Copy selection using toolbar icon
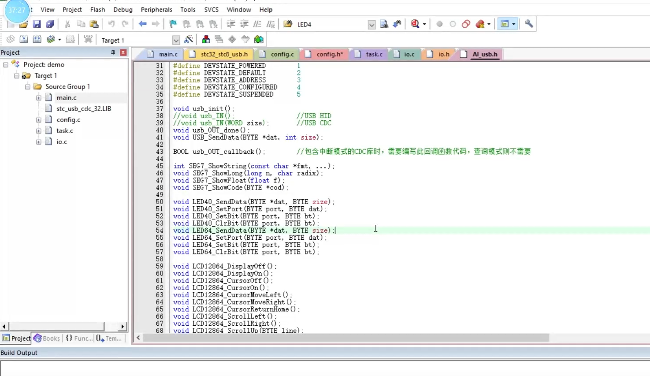The width and height of the screenshot is (650, 376). [x=81, y=24]
